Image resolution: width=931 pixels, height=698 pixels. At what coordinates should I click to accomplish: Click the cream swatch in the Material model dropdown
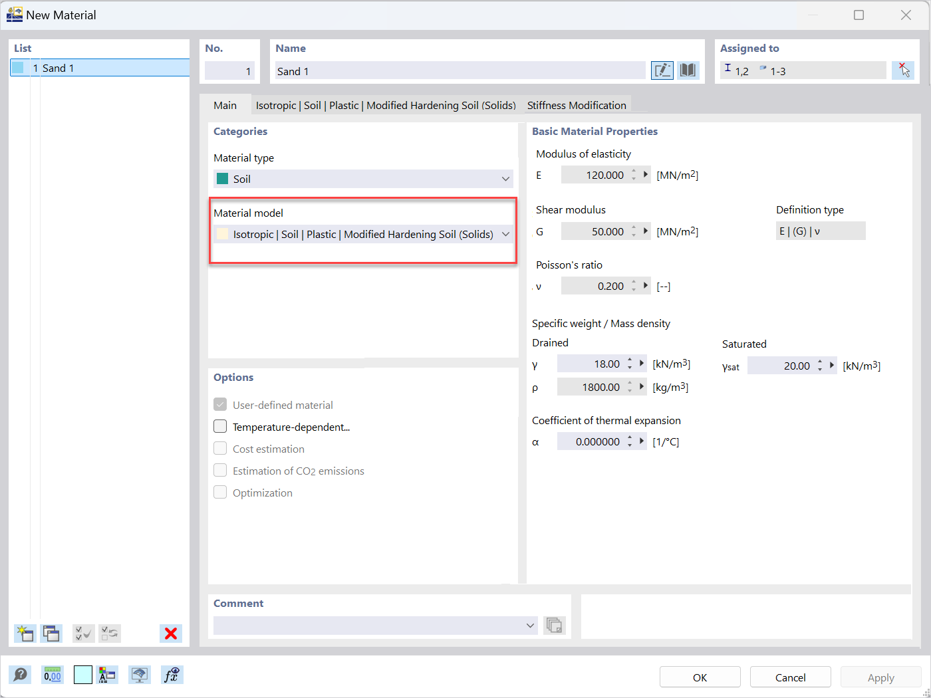point(223,234)
